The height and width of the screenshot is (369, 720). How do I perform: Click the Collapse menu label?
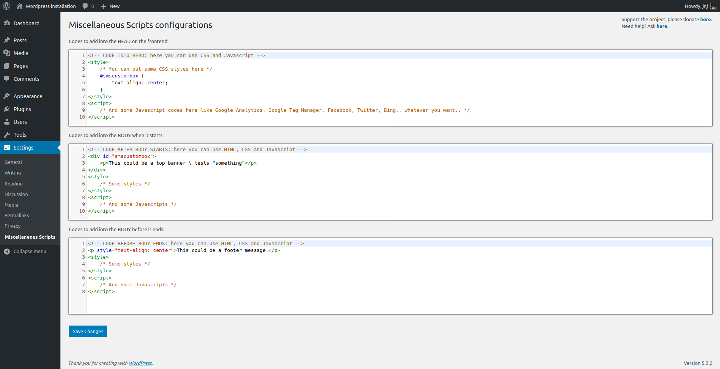[x=30, y=251]
